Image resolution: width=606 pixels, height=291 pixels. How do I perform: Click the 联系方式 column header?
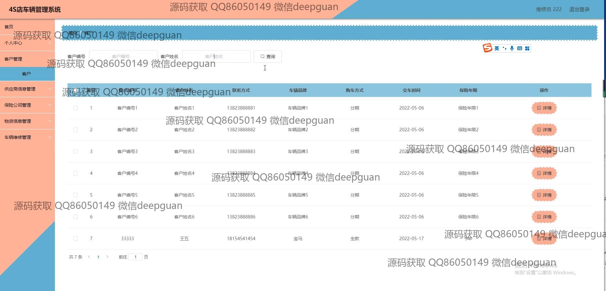(241, 90)
